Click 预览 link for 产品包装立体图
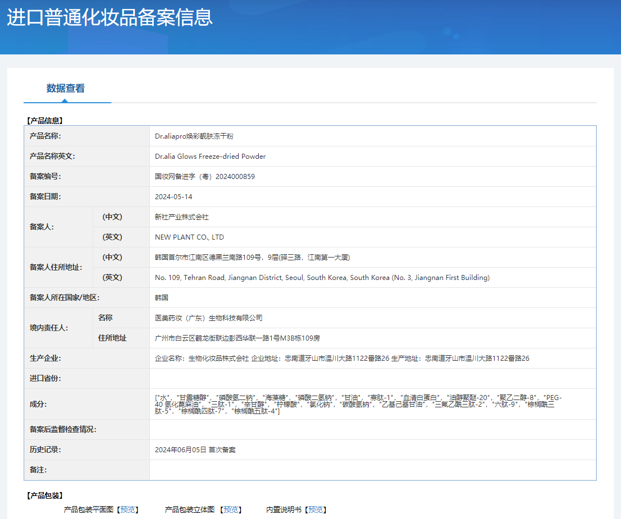The height and width of the screenshot is (519, 621). (x=231, y=509)
